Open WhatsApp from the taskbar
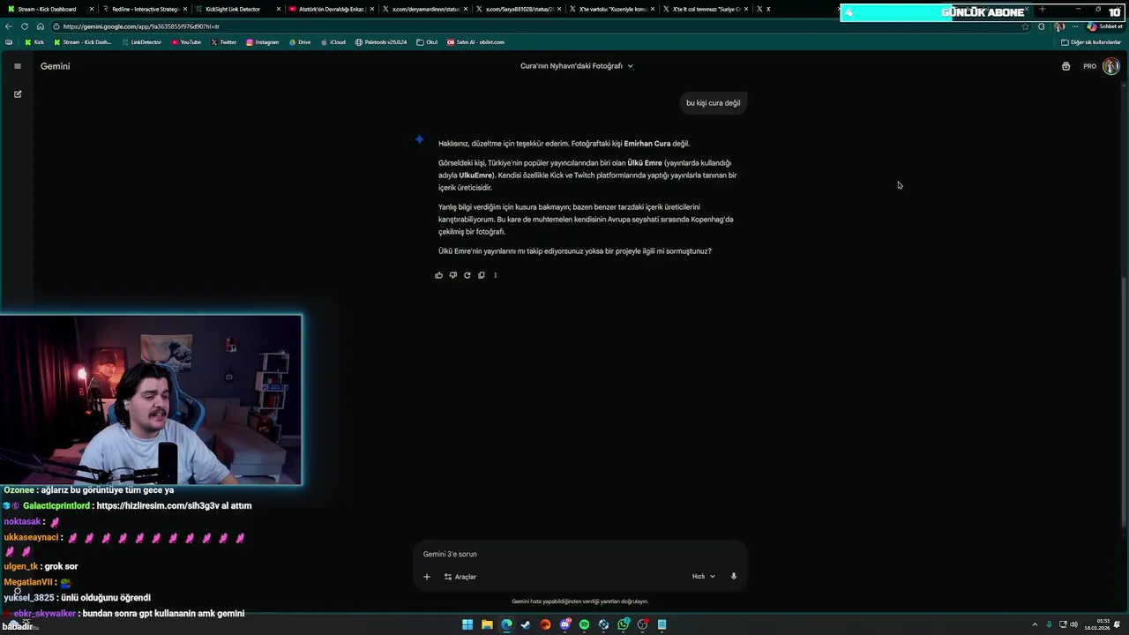The height and width of the screenshot is (635, 1129). click(624, 624)
